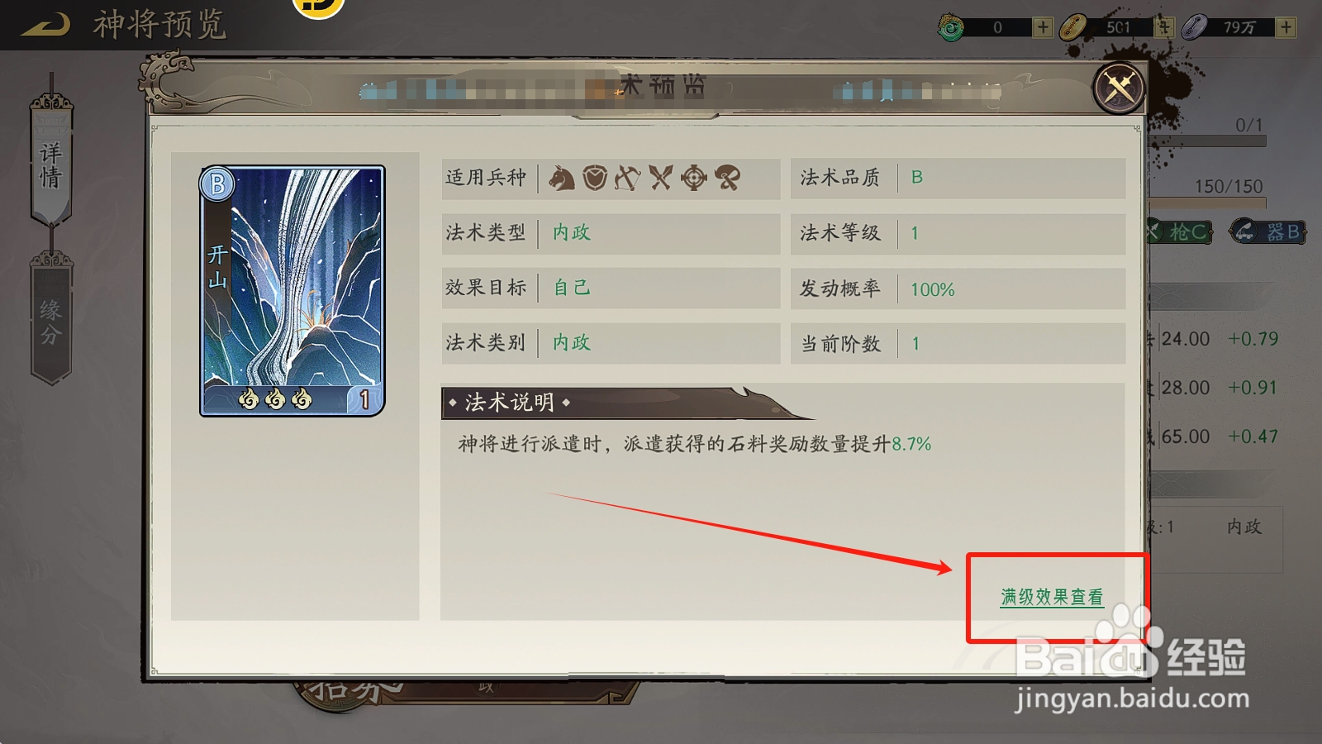Click the gold coin currency icon
Viewport: 1322px width, 744px height.
pos(1072,27)
